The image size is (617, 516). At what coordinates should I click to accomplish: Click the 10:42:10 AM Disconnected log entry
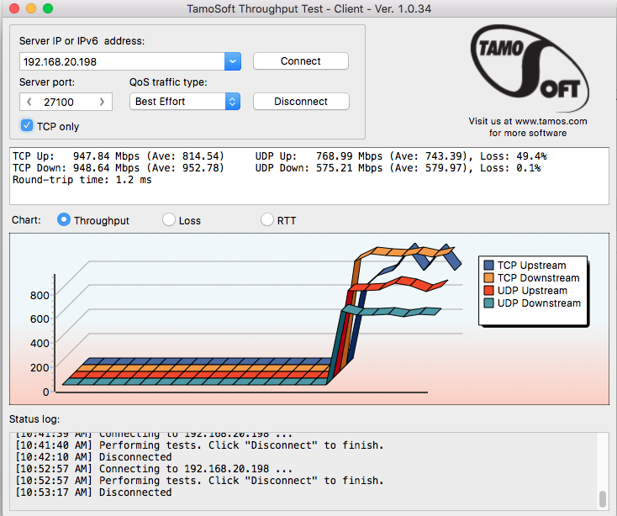pos(93,457)
